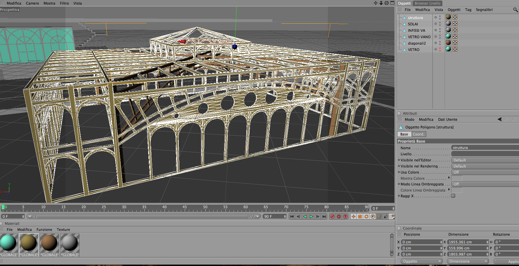The image size is (519, 266).
Task: Click the polygon object icon for struttura
Action: point(404,18)
